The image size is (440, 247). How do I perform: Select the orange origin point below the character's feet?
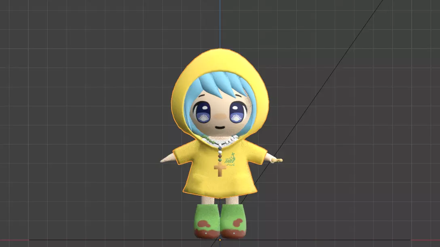[x=220, y=240]
